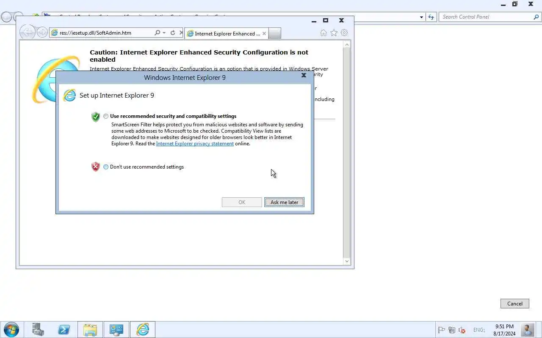Click the IE page scrollbar up arrow
Image resolution: width=542 pixels, height=338 pixels.
pyautogui.click(x=347, y=44)
